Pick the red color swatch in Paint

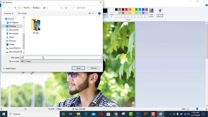pyautogui.click(x=126, y=9)
